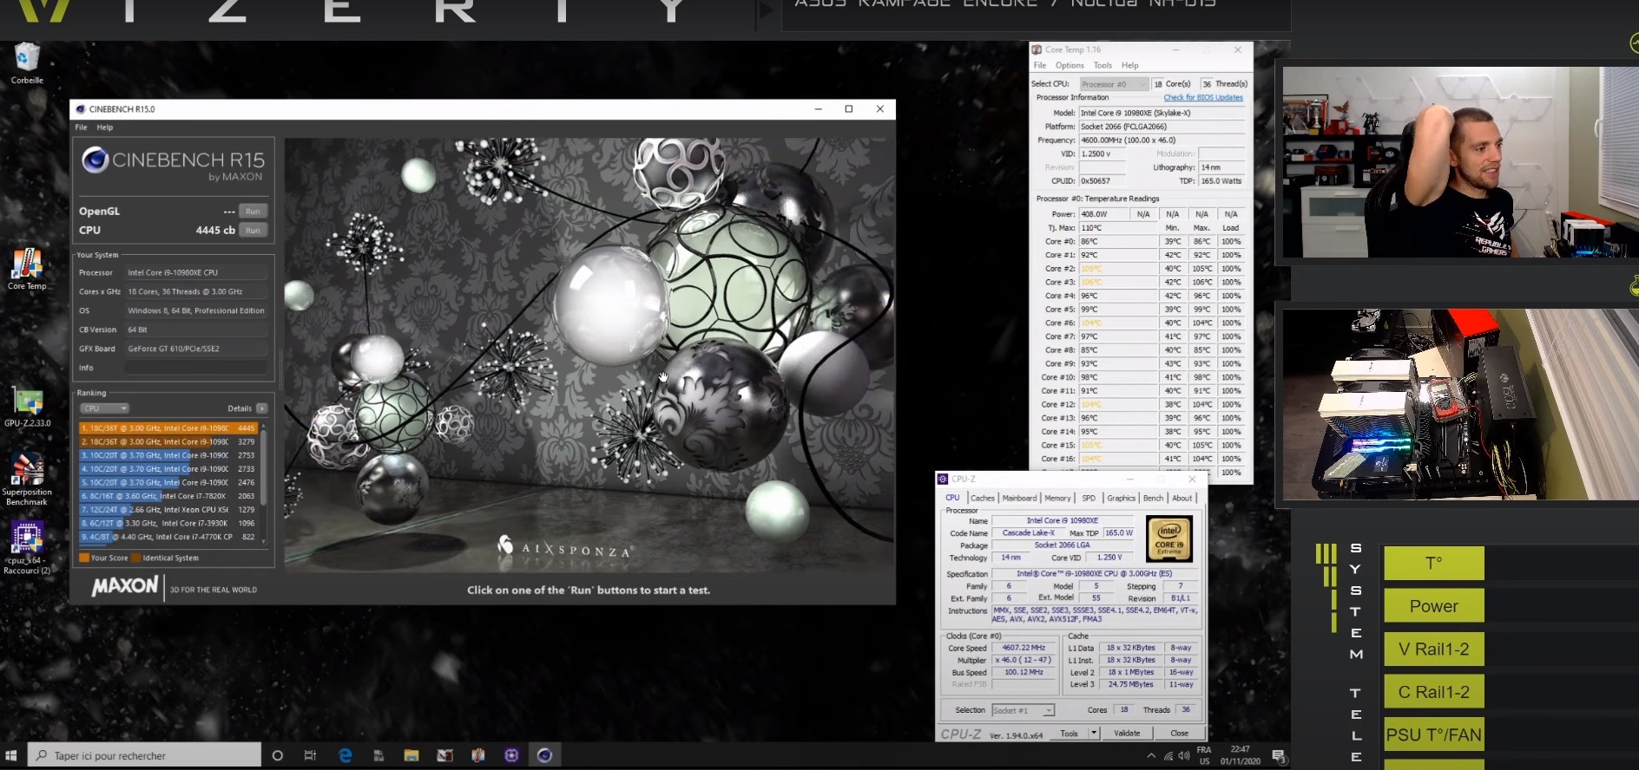
Task: Switch to CPU-Z Memory tab
Action: (x=1057, y=498)
